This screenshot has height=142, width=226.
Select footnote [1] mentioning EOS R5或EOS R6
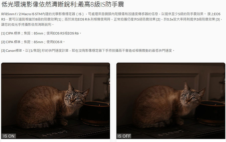click(x=41, y=33)
